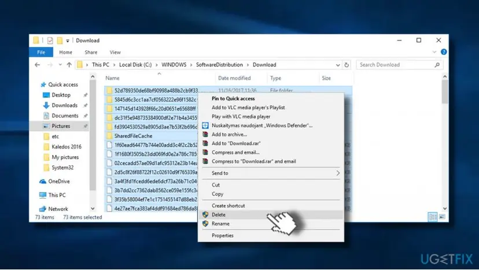Expand the ribbon chevron

(x=434, y=52)
